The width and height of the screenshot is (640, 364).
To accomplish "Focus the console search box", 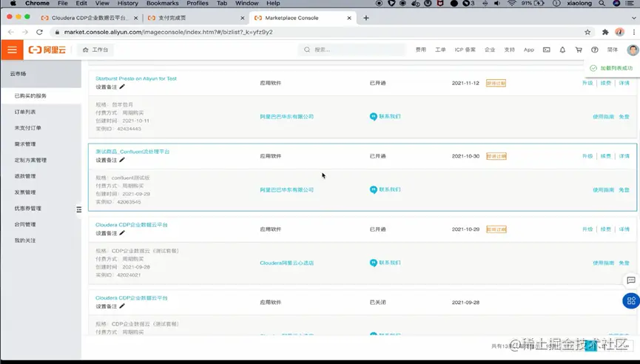I will [353, 50].
